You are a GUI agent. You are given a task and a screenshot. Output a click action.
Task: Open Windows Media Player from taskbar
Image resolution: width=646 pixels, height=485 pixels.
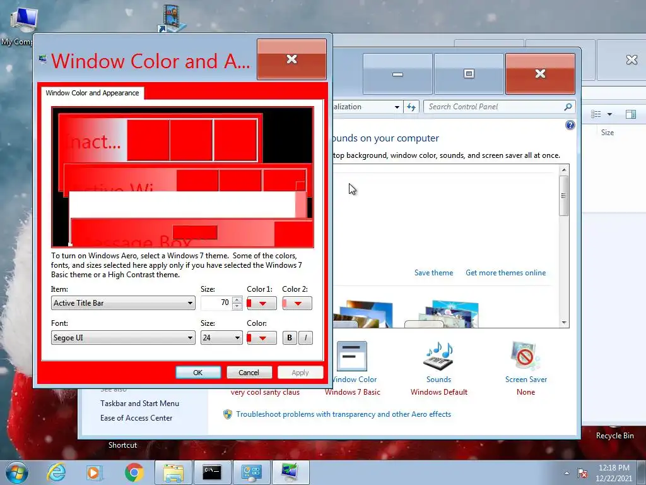[93, 472]
